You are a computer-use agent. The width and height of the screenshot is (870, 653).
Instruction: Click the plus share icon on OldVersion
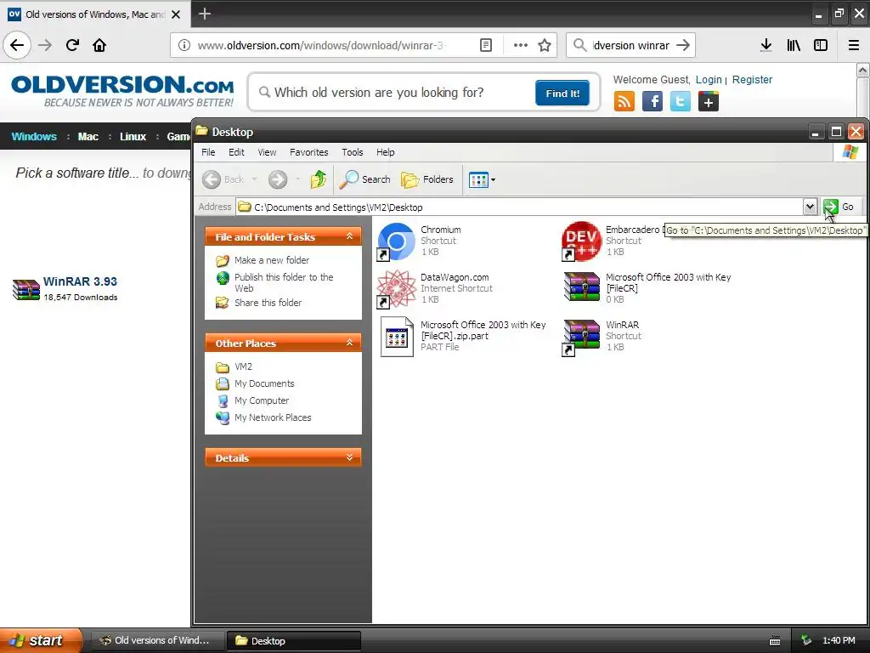click(x=709, y=102)
